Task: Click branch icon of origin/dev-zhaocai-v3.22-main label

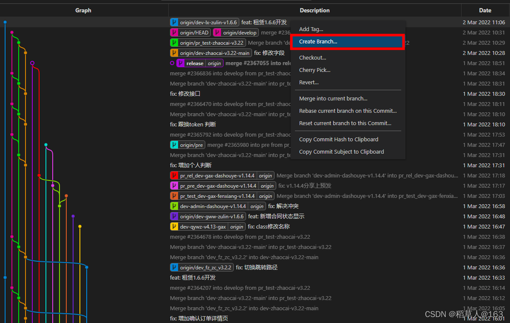Action: pyautogui.click(x=174, y=53)
